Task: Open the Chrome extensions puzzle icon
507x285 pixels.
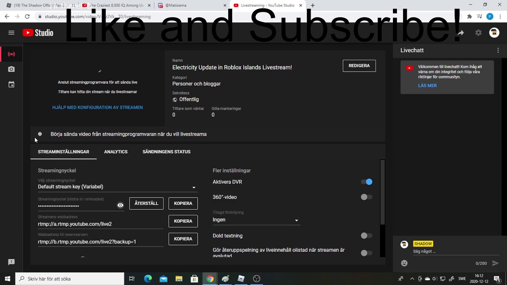Action: pyautogui.click(x=469, y=17)
